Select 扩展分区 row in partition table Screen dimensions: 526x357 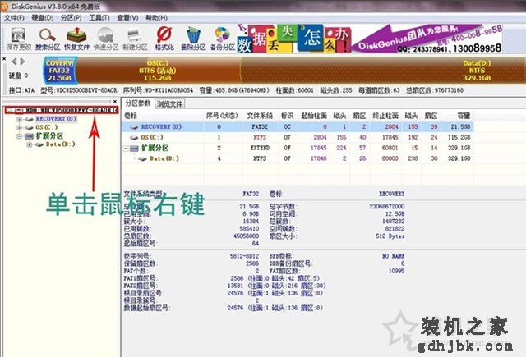[x=298, y=148]
